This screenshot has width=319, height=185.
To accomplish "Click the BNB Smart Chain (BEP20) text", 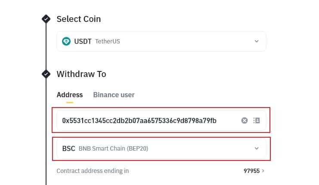I will point(113,149).
